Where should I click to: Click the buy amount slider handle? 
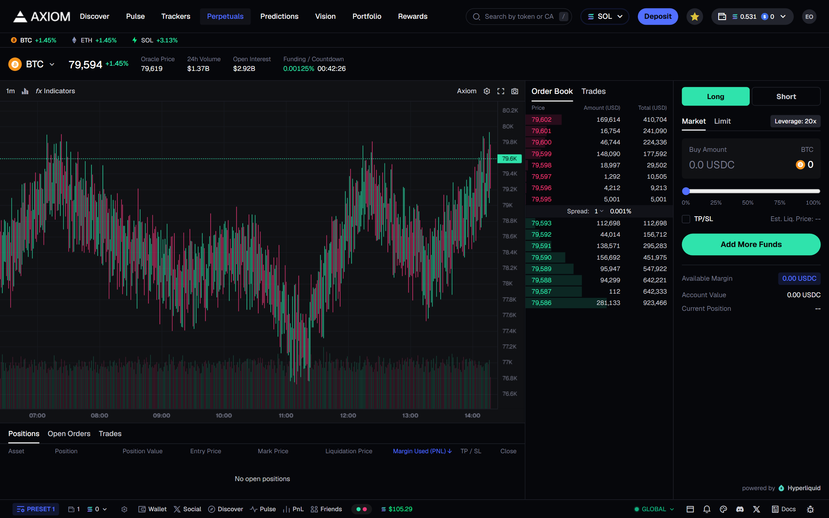tap(686, 191)
